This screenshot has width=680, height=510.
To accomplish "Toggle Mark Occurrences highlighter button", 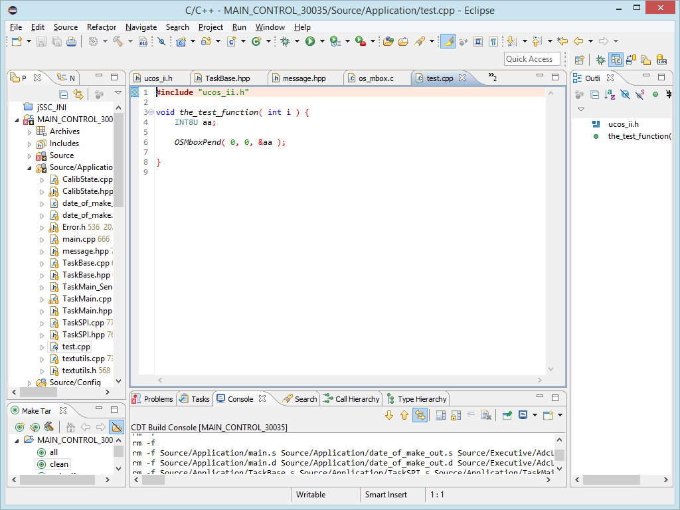I will (448, 41).
